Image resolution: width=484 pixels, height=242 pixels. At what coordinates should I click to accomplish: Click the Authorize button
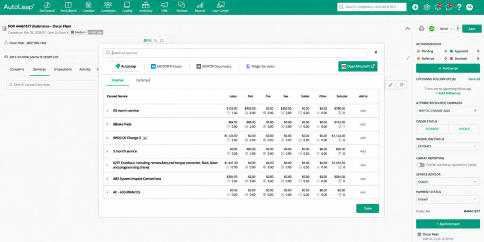pos(448,68)
